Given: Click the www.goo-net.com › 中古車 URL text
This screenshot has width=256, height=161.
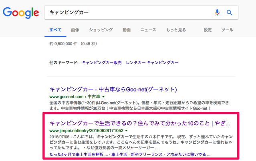Looking at the screenshot, I should [x=75, y=97].
